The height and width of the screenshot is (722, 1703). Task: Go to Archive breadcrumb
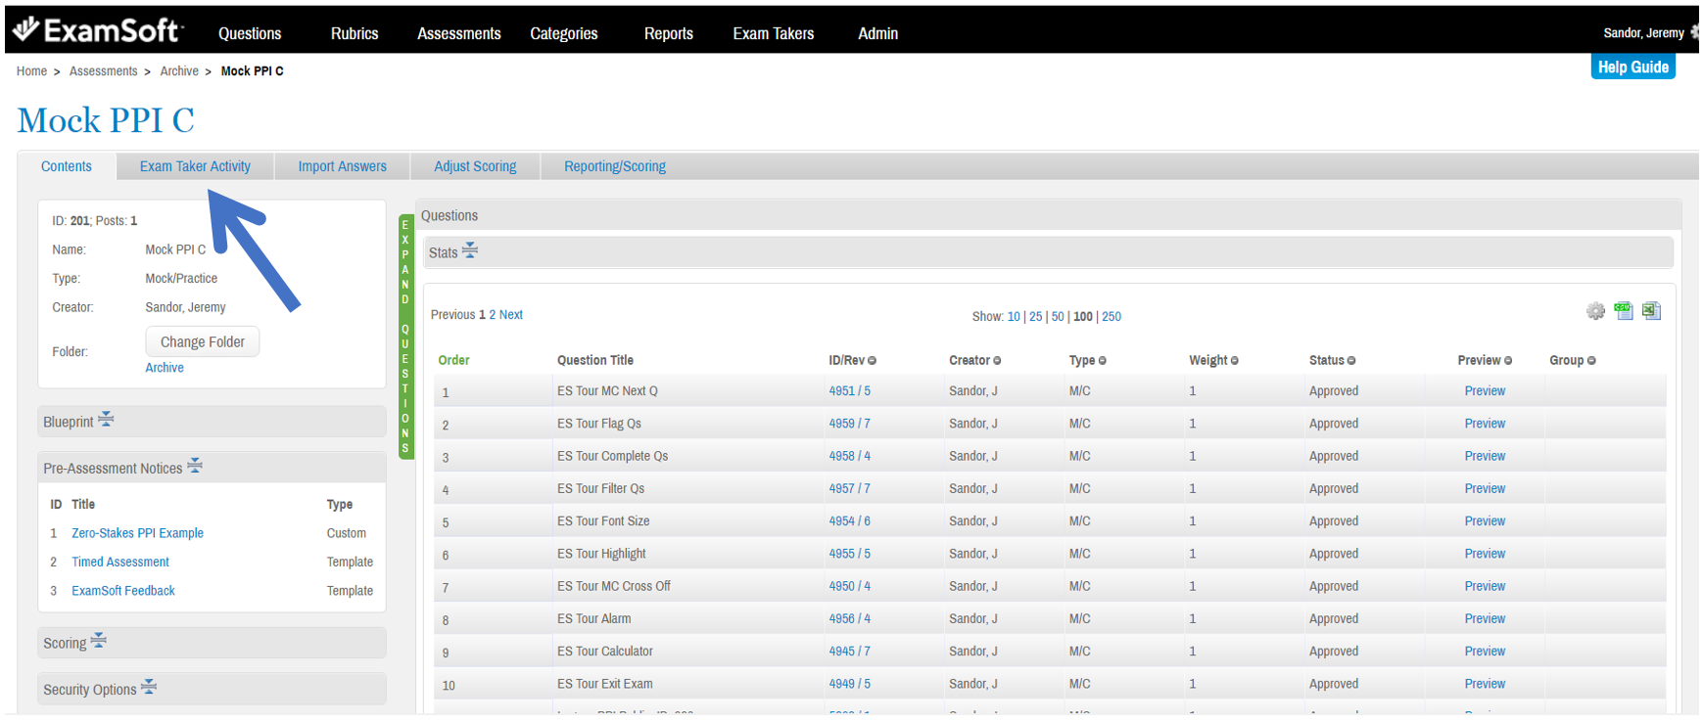coord(179,71)
